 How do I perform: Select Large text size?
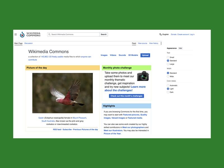168,64
